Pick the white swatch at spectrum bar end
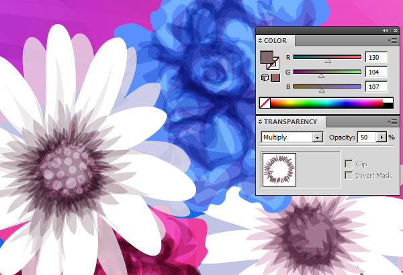403x275 pixels. click(388, 100)
